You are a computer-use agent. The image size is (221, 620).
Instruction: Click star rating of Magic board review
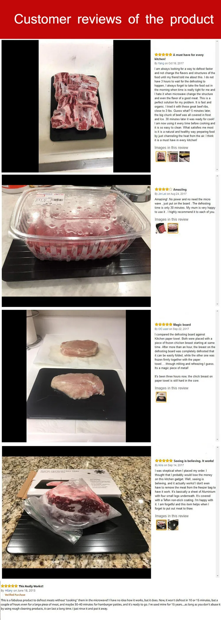[x=164, y=324]
